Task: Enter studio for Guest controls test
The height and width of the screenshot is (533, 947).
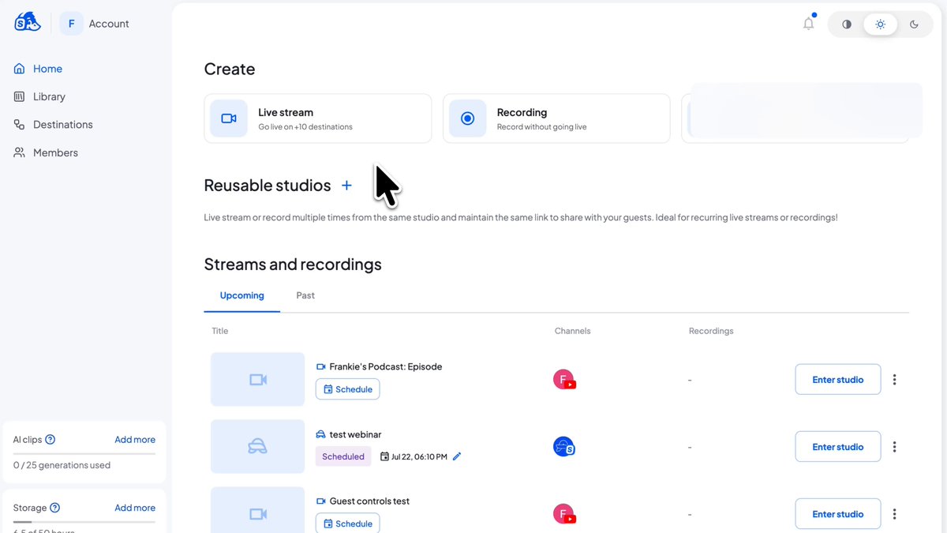Action: point(838,514)
